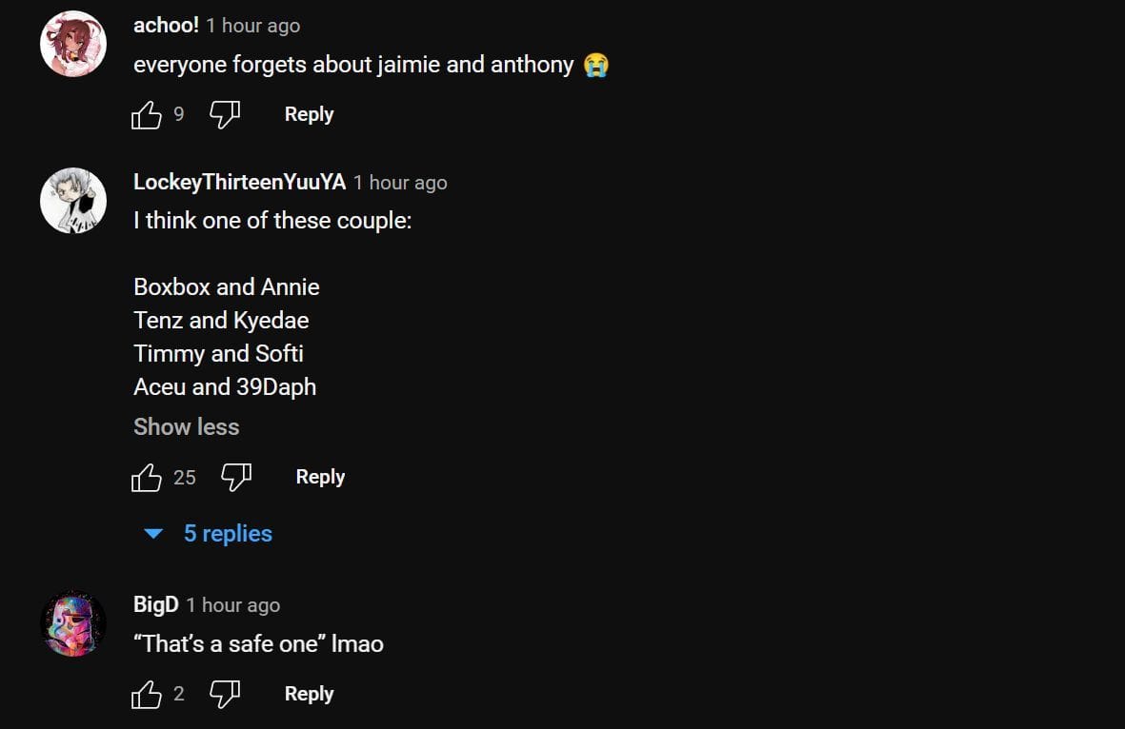Reply to BigD's comment
The width and height of the screenshot is (1125, 729).
[x=309, y=694]
